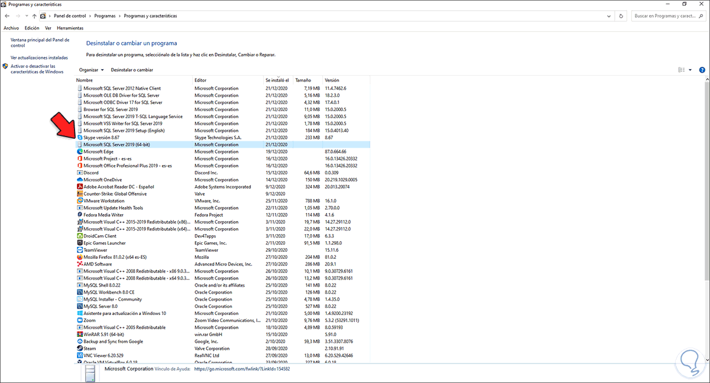This screenshot has width=710, height=383.
Task: Click the Discord program icon
Action: tap(80, 173)
